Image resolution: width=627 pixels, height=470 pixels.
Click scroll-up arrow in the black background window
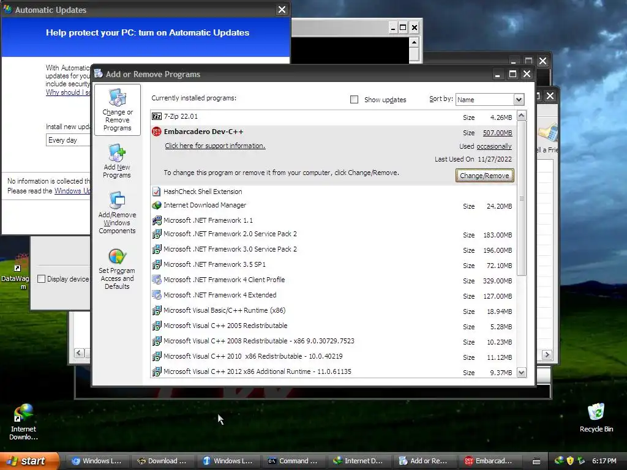point(415,42)
